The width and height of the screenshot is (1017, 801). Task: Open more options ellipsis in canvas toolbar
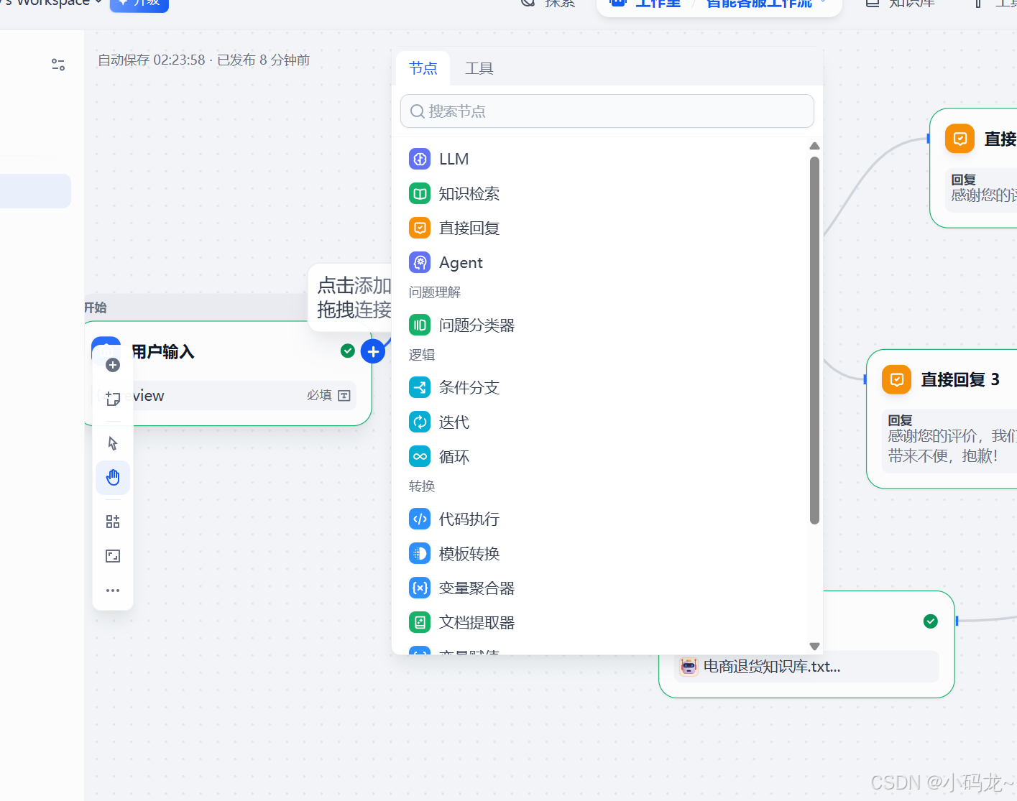point(113,591)
